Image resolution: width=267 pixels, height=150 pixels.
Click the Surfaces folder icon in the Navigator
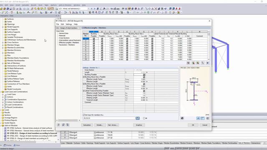tap(5, 19)
